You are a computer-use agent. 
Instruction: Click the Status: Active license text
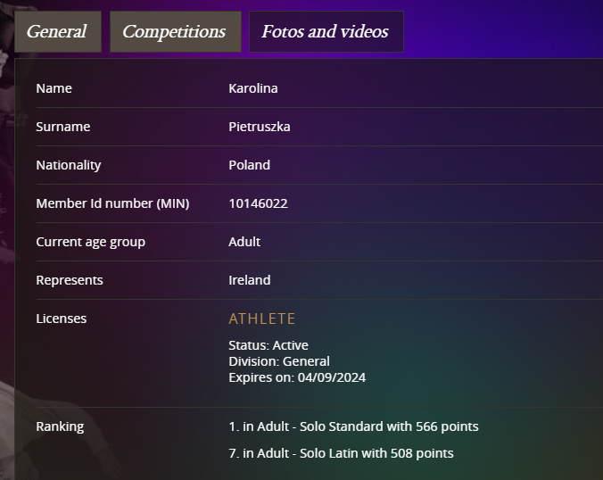click(x=268, y=345)
